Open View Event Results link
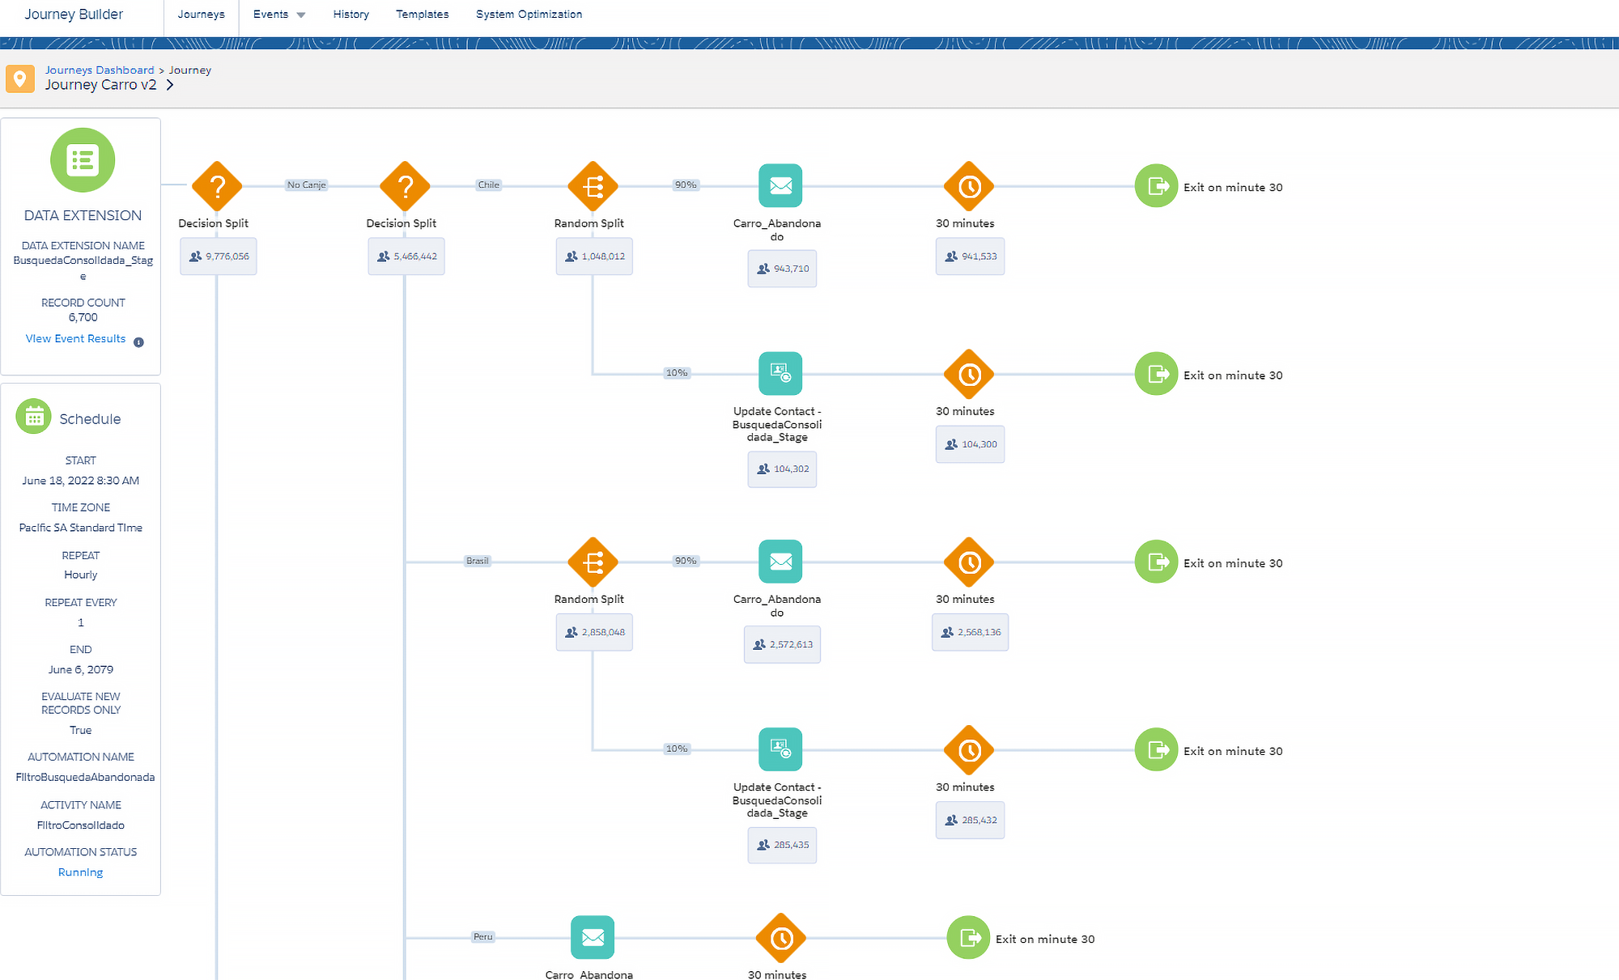This screenshot has height=980, width=1619. (x=75, y=339)
